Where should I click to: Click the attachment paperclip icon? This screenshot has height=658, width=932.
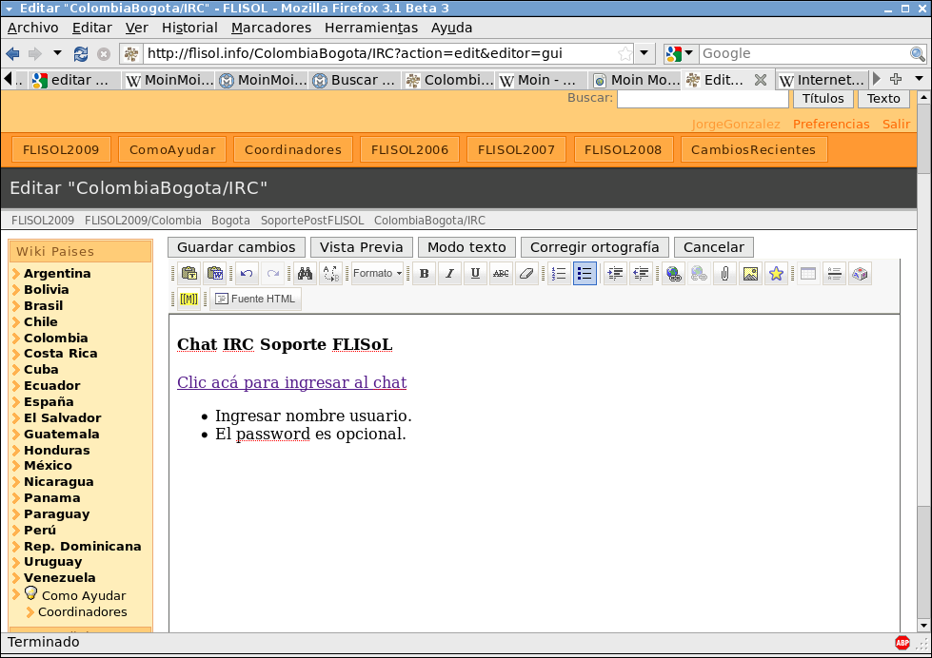tap(724, 274)
